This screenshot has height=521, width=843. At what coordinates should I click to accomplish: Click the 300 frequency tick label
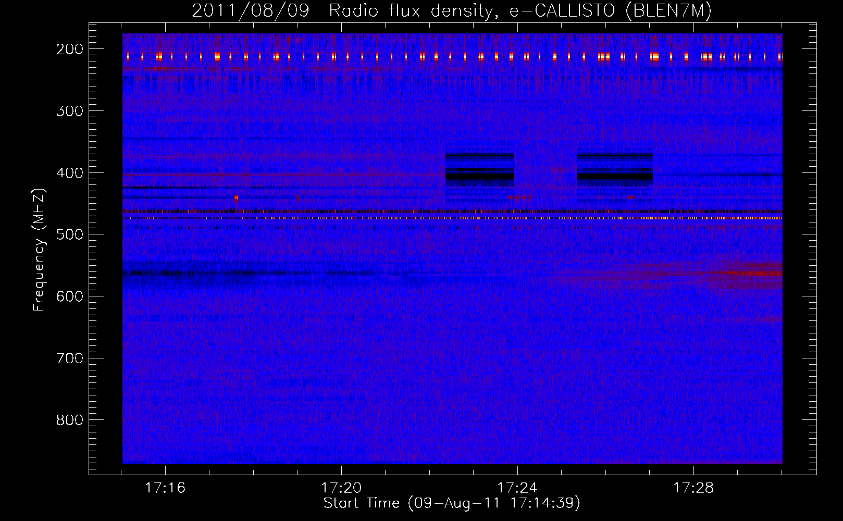pos(70,111)
